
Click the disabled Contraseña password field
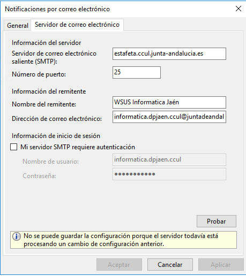pos(169,174)
